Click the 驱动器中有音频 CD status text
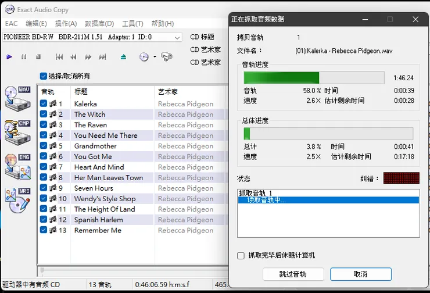The width and height of the screenshot is (430, 293). [x=31, y=285]
